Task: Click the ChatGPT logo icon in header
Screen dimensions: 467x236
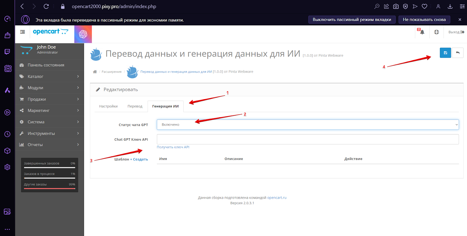Action: pos(83,34)
